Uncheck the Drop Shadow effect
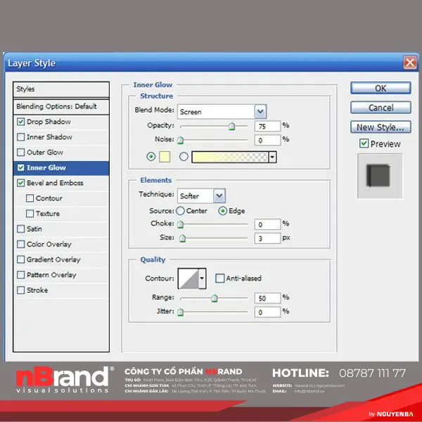Viewport: 422px width, 422px height. click(x=20, y=122)
